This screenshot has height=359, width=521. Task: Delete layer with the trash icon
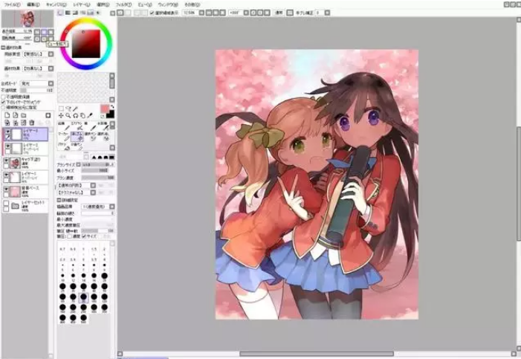click(x=32, y=123)
